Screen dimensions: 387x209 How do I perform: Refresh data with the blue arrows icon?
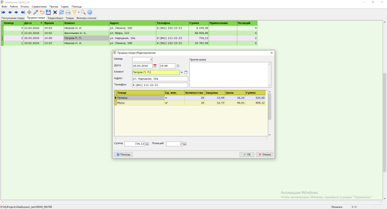(x=61, y=12)
